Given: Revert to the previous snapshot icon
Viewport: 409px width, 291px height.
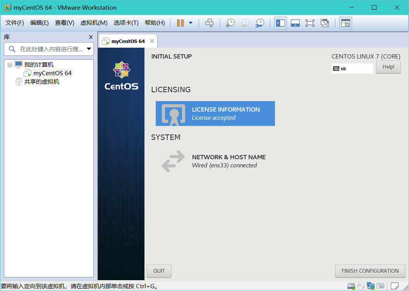Looking at the screenshot, I should [x=245, y=23].
